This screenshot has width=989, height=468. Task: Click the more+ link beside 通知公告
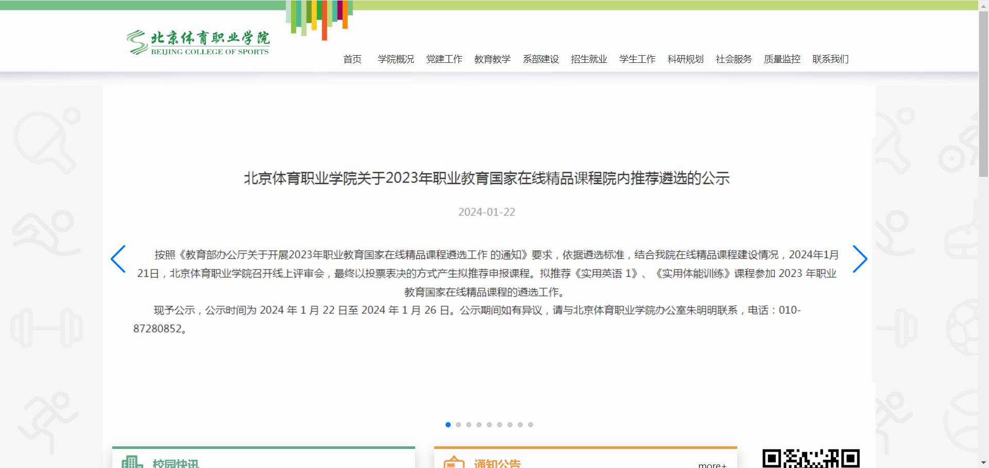pyautogui.click(x=711, y=464)
